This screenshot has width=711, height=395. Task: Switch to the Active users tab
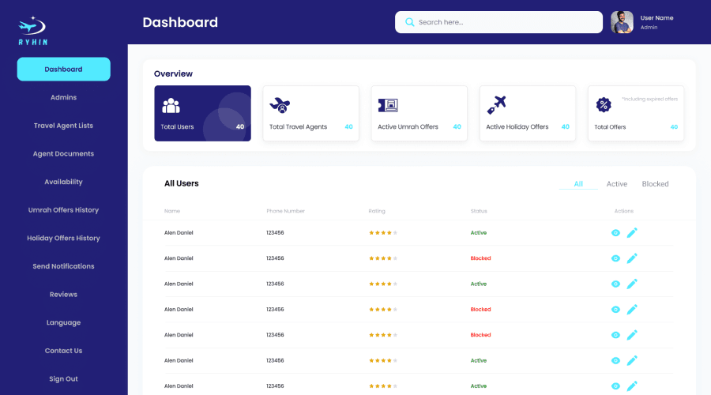(616, 184)
